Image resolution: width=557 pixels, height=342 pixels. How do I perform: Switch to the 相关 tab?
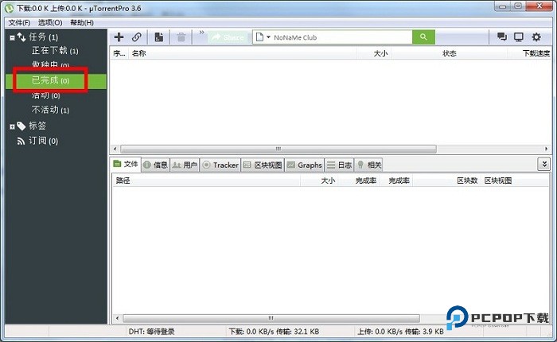369,165
